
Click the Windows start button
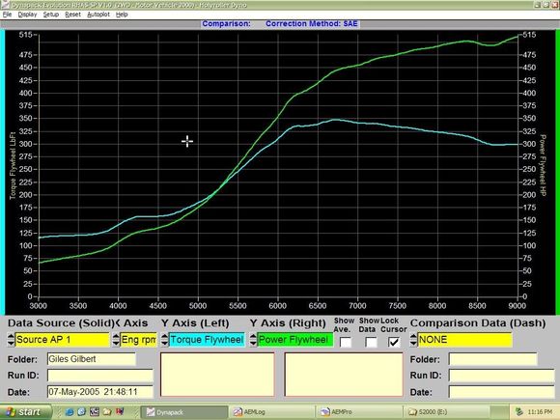[x=26, y=412]
